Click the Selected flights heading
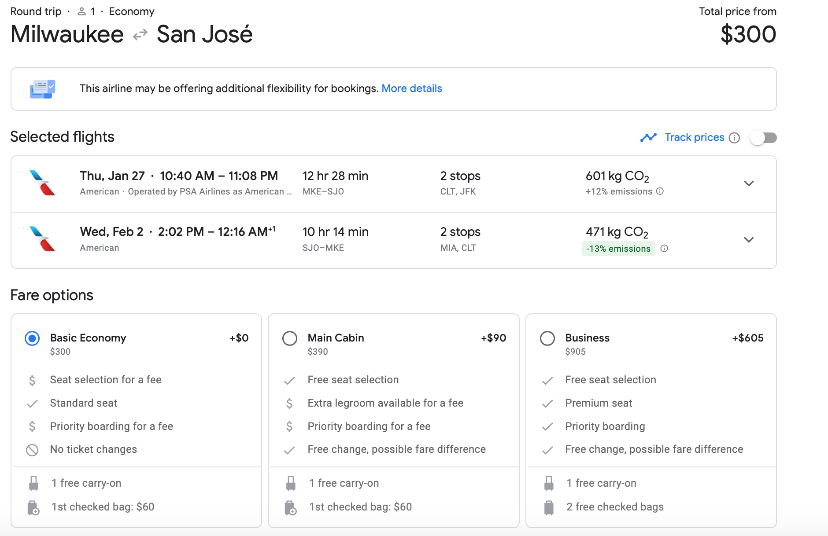This screenshot has width=828, height=536. [x=62, y=137]
